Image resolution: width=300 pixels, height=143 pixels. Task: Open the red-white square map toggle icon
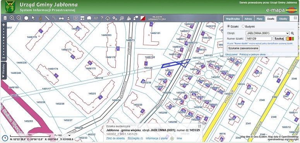(143, 18)
